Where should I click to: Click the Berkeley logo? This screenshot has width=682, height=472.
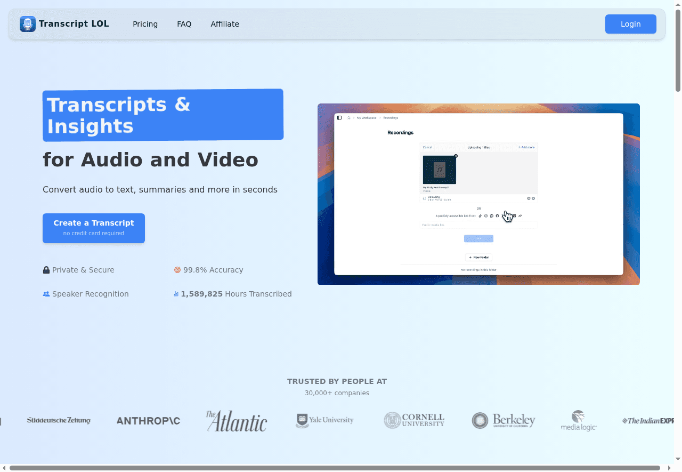504,420
